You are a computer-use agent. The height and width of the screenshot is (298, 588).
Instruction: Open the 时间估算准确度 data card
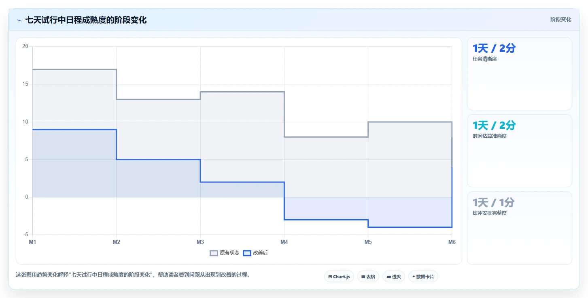click(520, 151)
